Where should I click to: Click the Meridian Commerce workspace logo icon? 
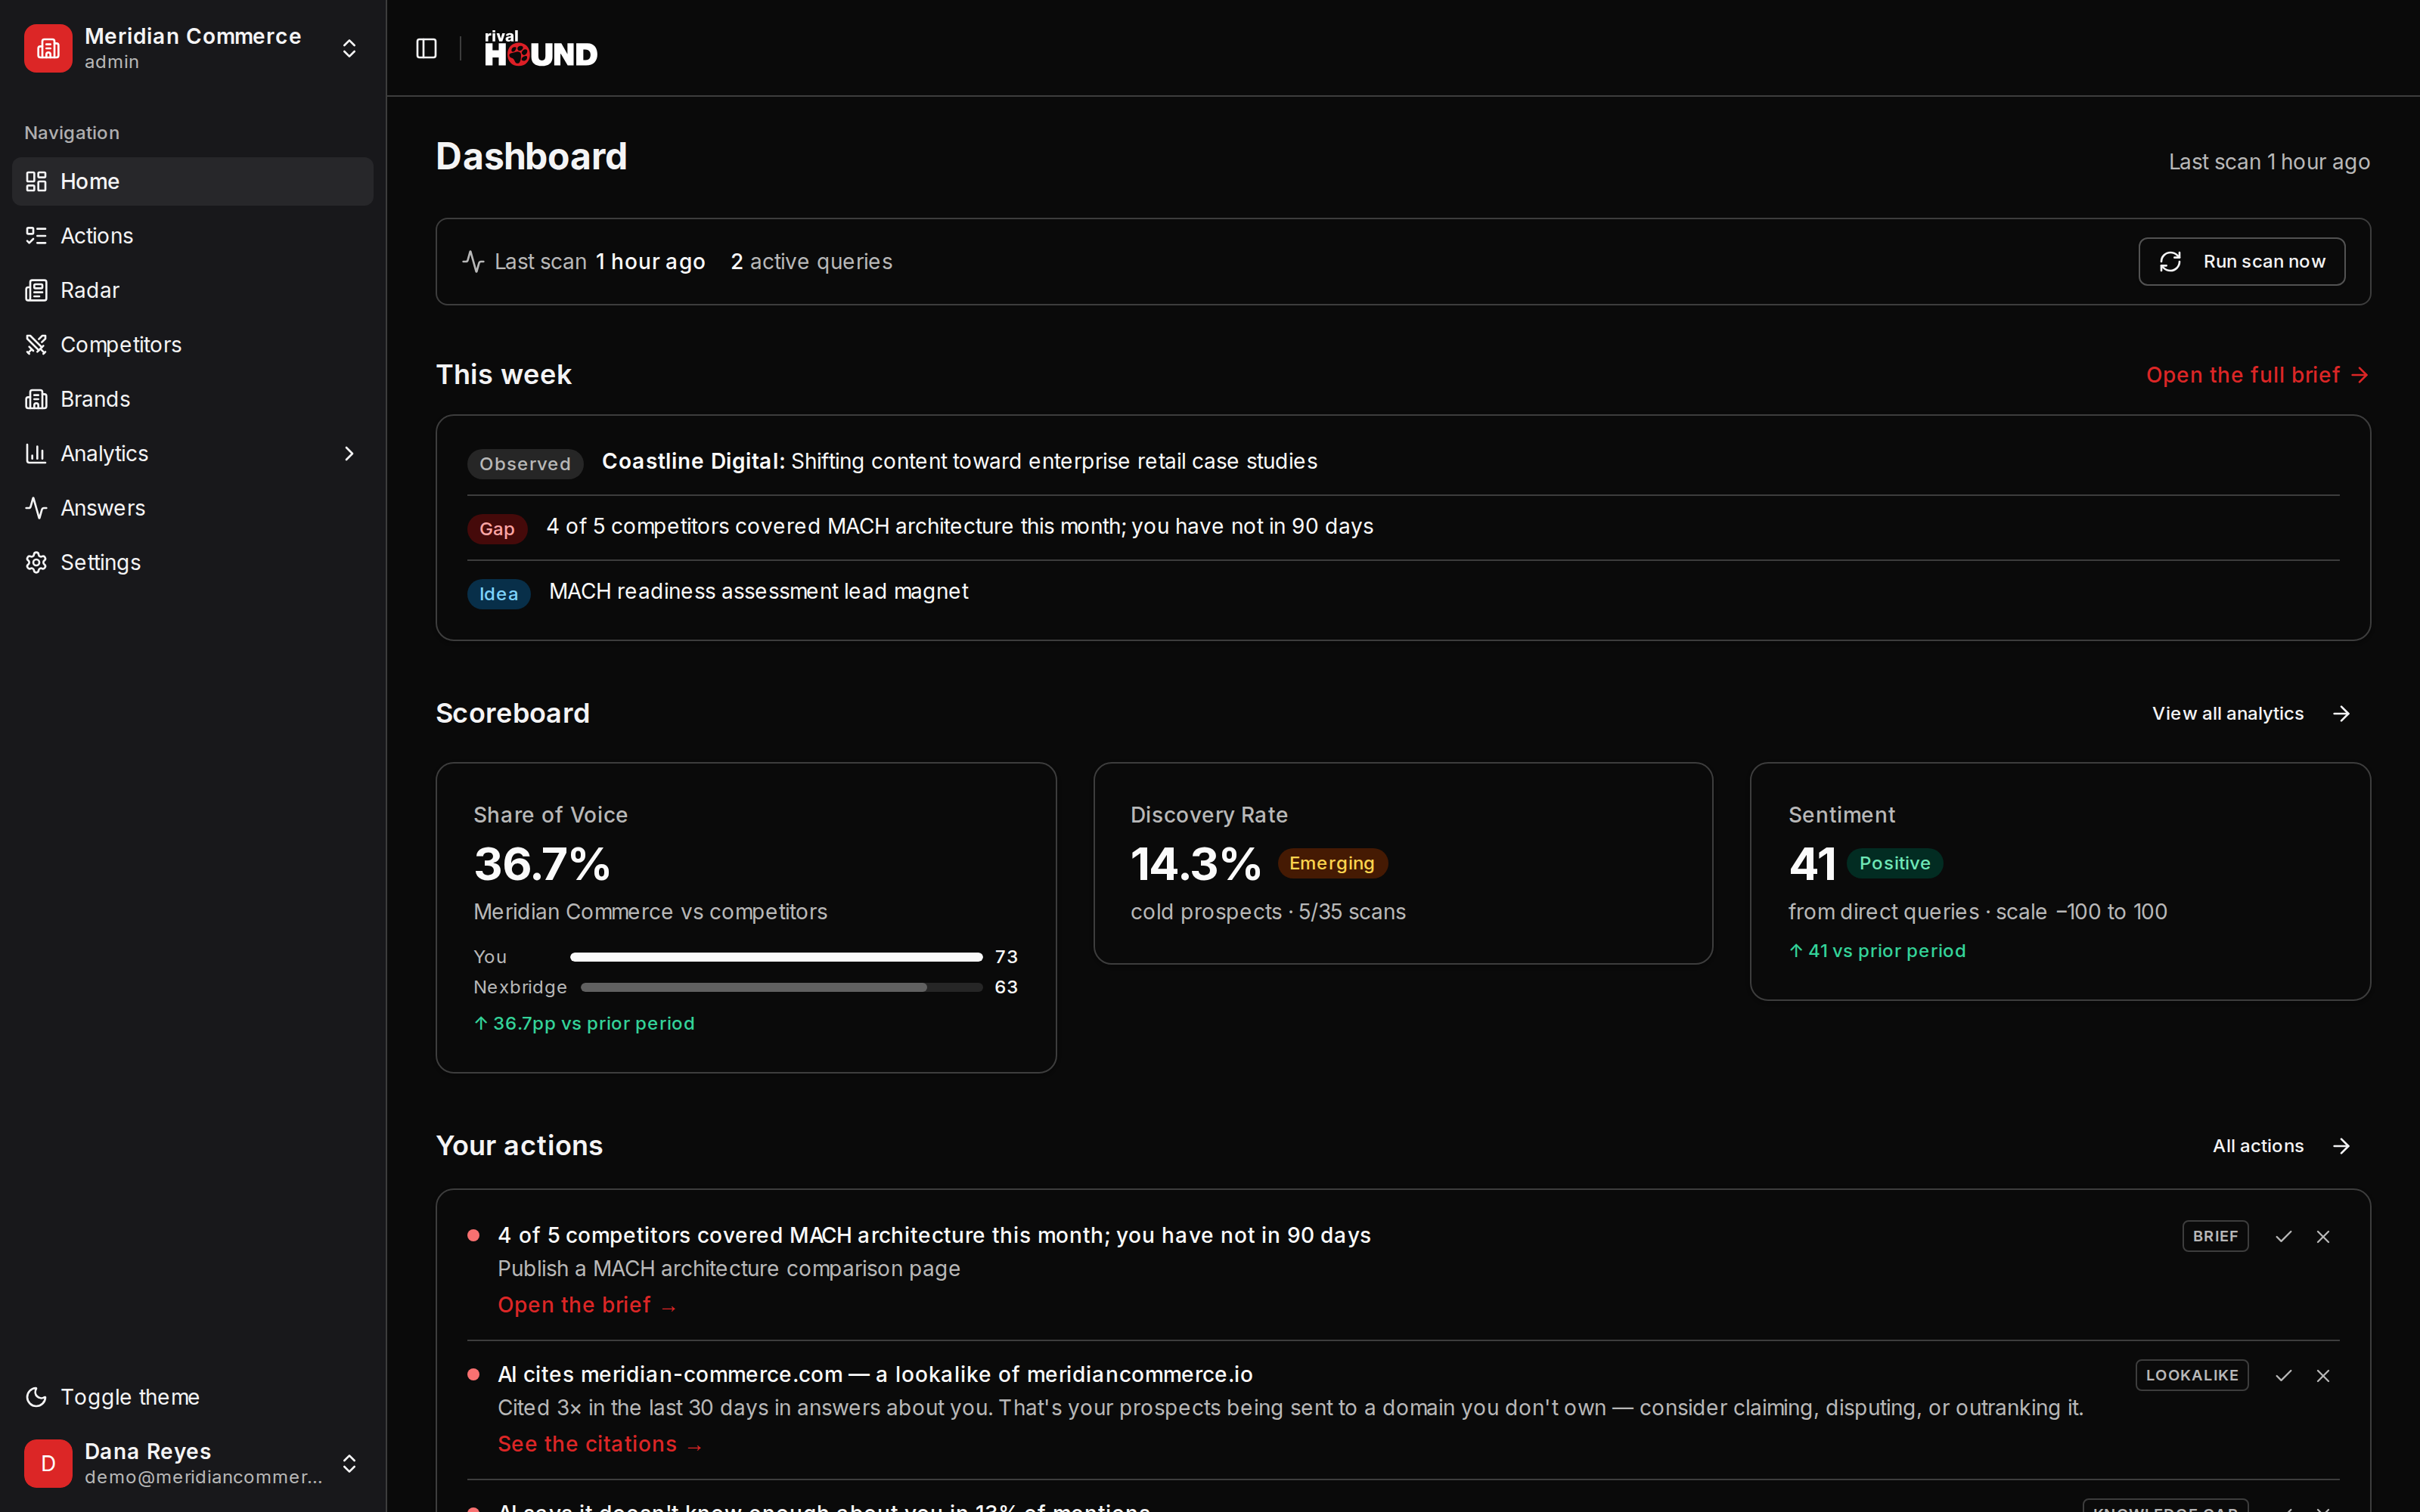(x=48, y=48)
